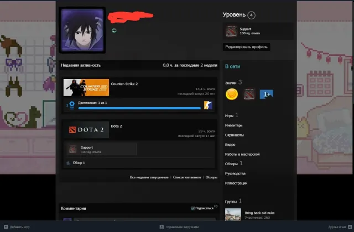The image size is (354, 232).
Task: Toggle the Подписаться checkbox in comments
Action: [192, 208]
